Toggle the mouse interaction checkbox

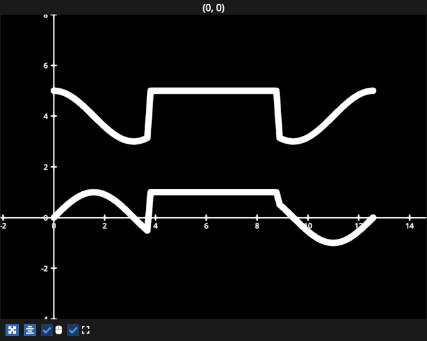(47, 330)
